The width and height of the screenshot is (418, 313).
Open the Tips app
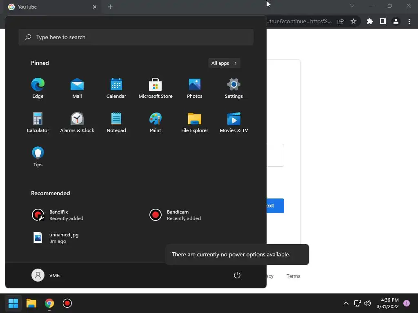(38, 157)
